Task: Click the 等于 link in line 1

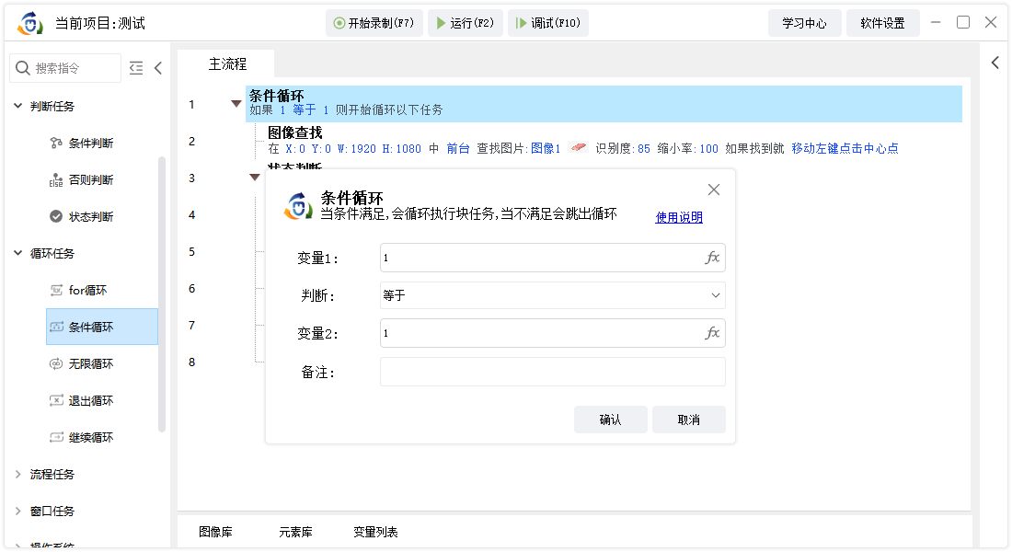Action: [x=305, y=109]
